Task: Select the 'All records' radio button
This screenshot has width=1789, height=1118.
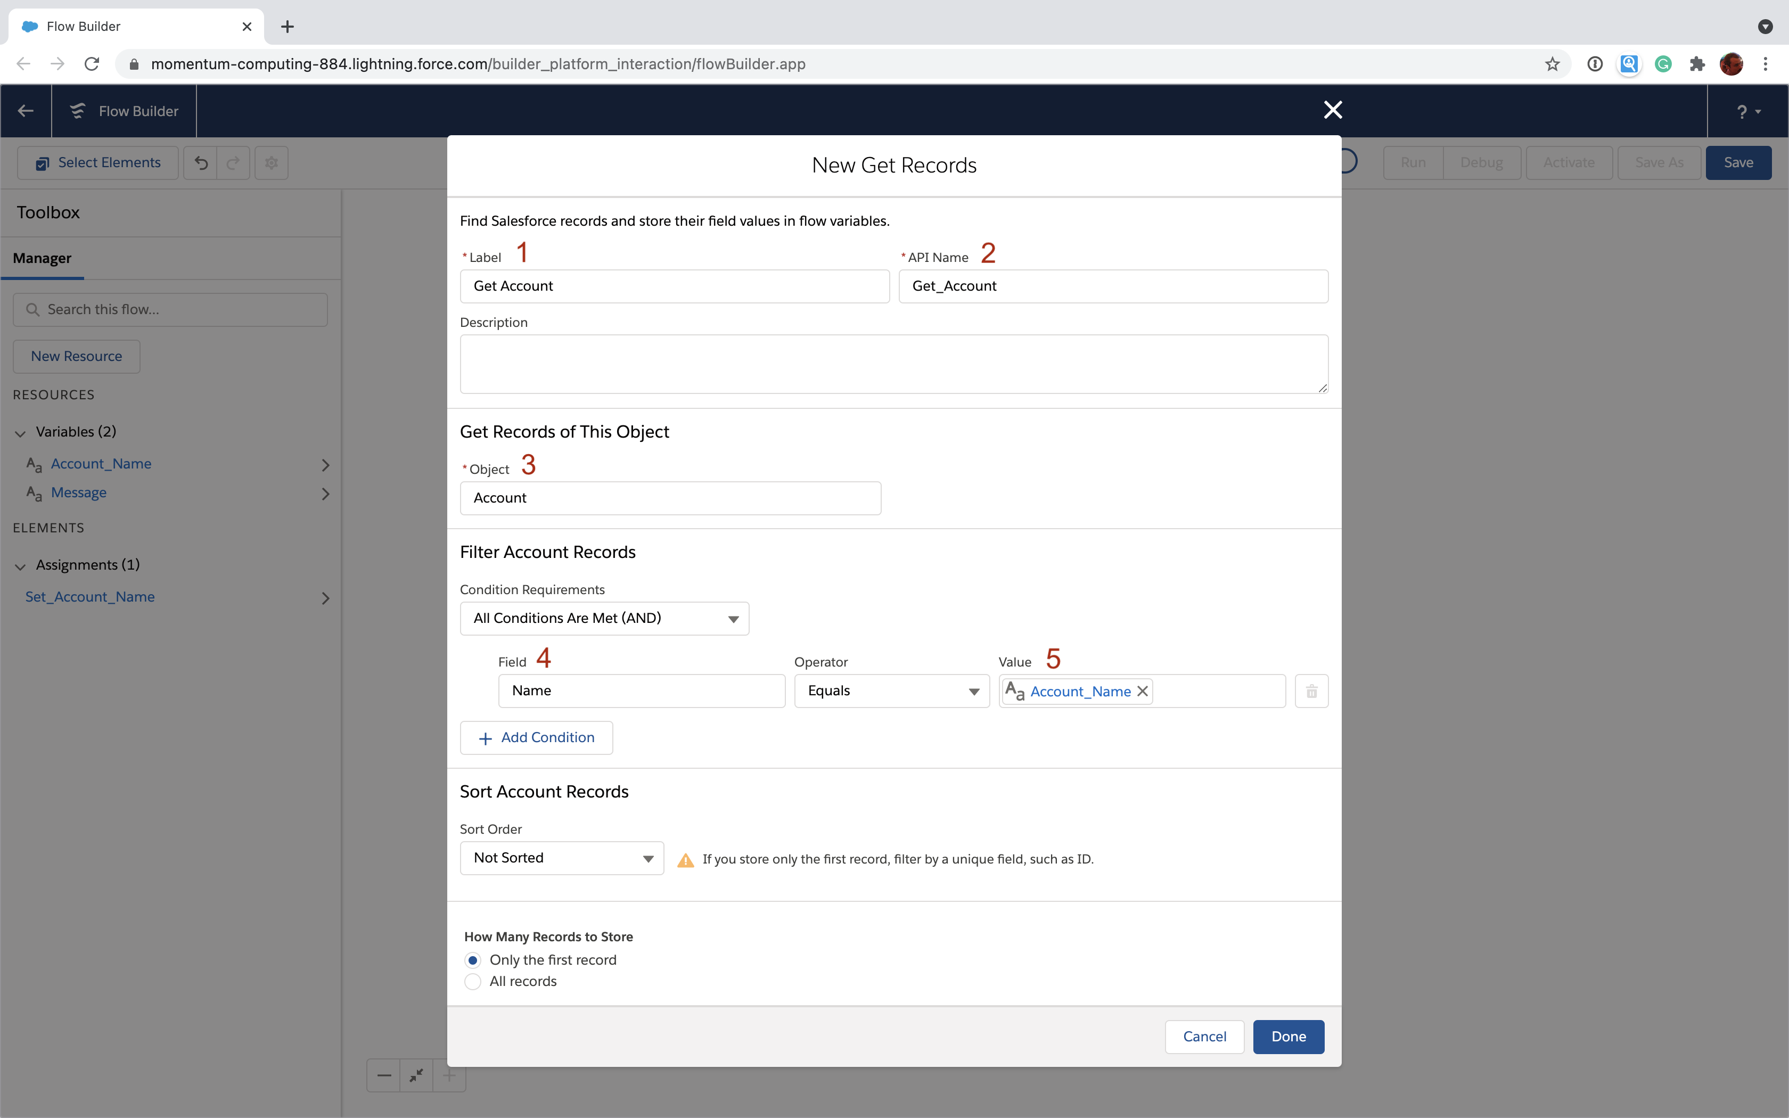Action: pyautogui.click(x=473, y=980)
